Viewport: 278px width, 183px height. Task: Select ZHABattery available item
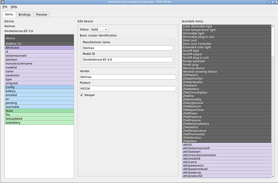tap(226, 89)
